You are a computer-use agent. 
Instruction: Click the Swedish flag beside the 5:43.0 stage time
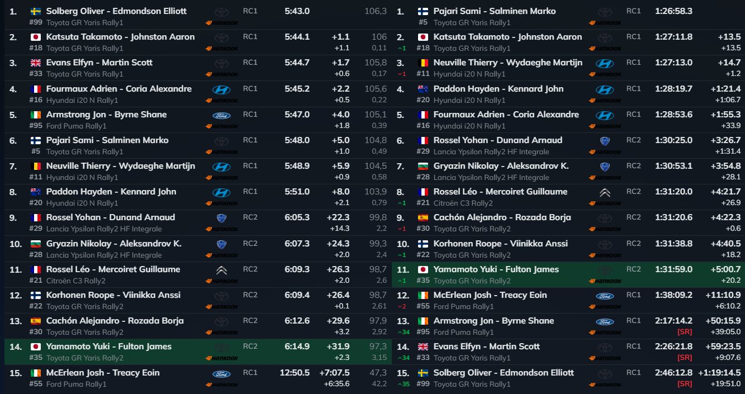[35, 11]
